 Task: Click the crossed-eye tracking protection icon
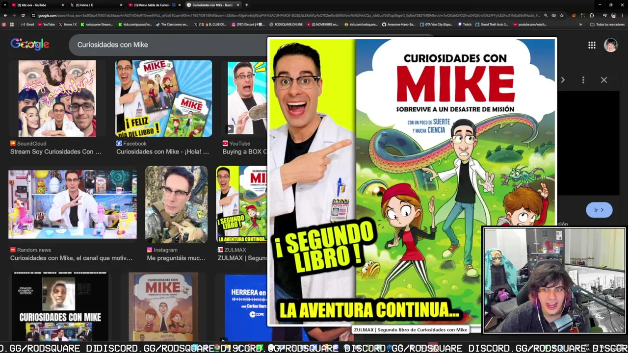[x=554, y=15]
